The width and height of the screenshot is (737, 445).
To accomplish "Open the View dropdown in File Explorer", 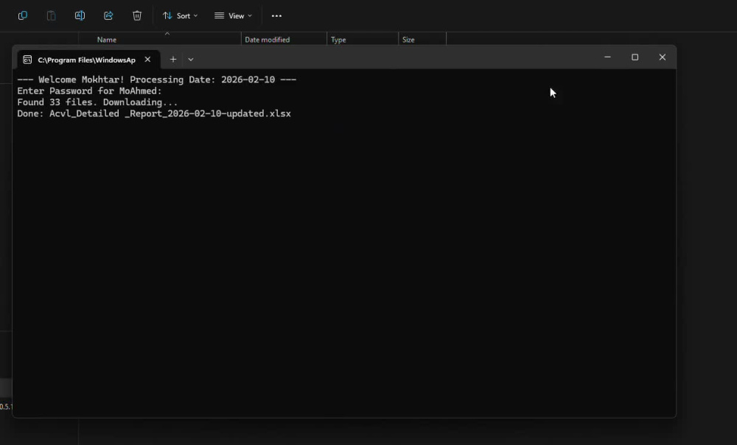I will (233, 15).
